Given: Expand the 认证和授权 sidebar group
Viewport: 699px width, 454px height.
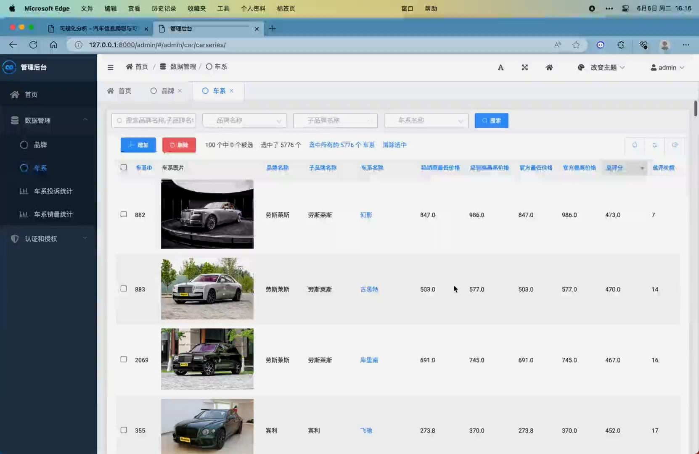Looking at the screenshot, I should [48, 239].
